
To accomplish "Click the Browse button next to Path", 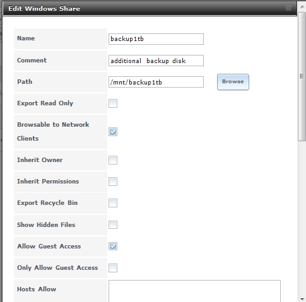I will click(x=233, y=82).
